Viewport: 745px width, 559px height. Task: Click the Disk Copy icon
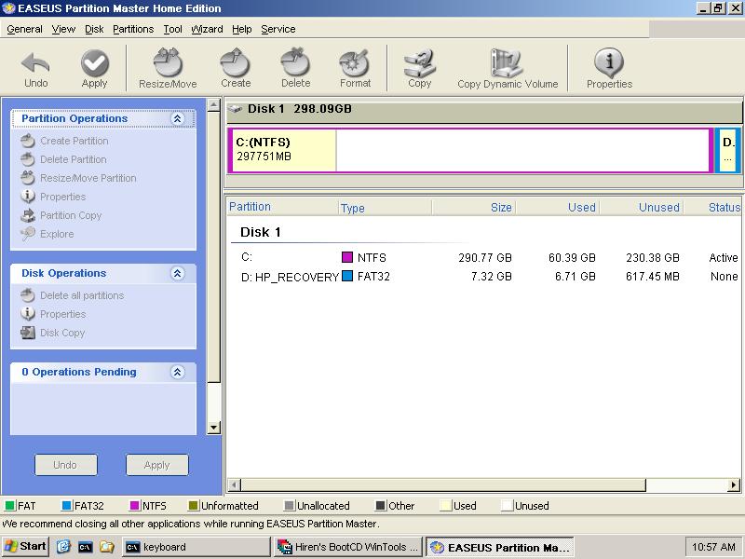coord(28,333)
